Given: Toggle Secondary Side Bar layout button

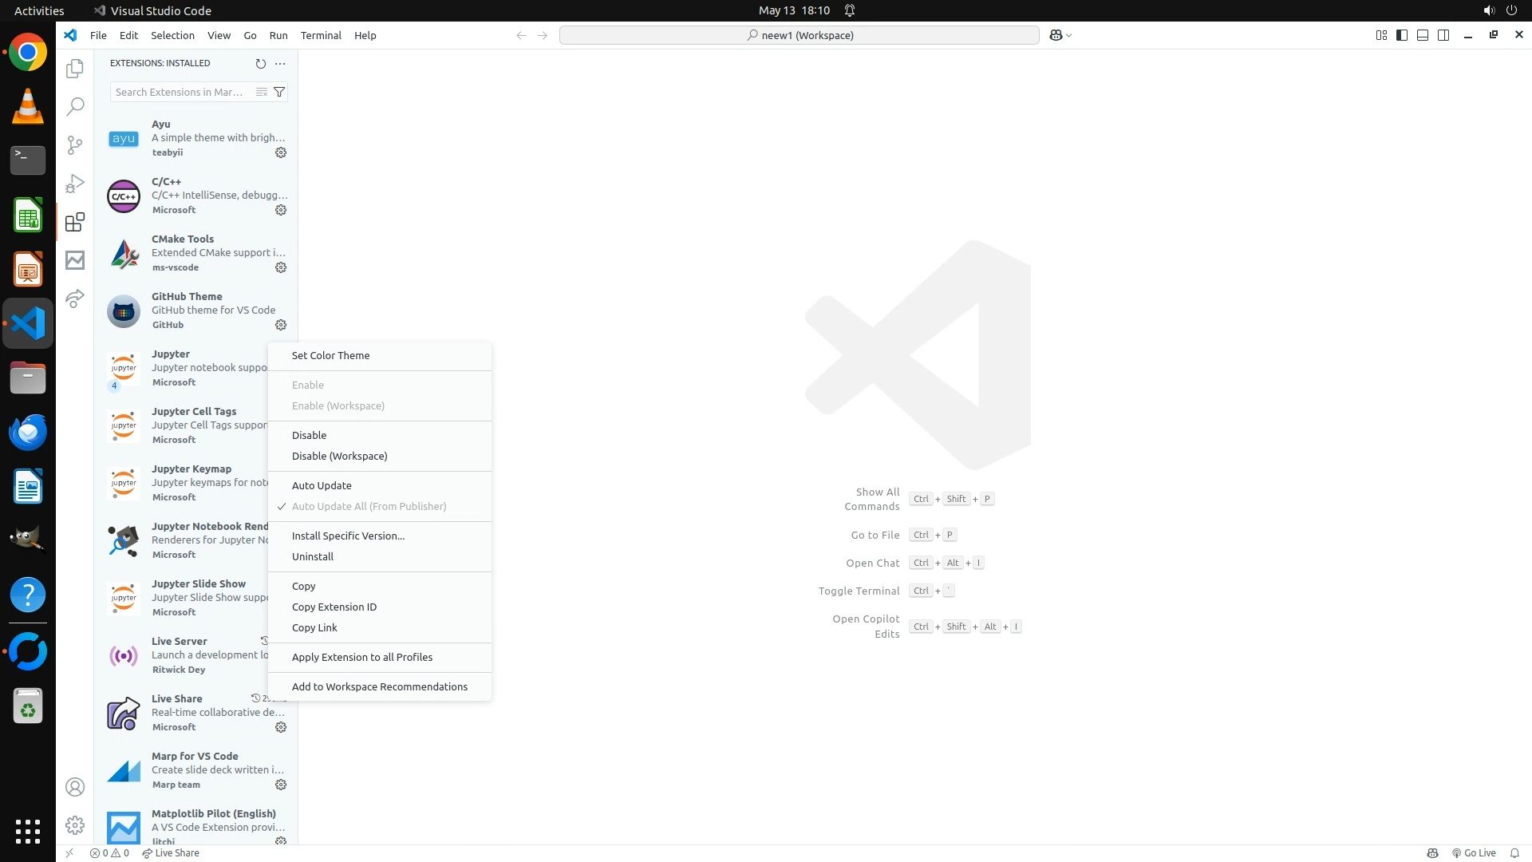Looking at the screenshot, I should point(1443,35).
